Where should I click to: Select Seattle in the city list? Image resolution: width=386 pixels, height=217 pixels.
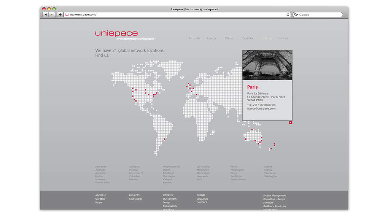(268, 167)
